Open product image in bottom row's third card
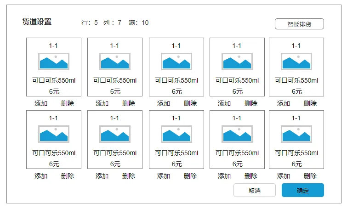Viewport: 347px width, 208px height. [176, 134]
